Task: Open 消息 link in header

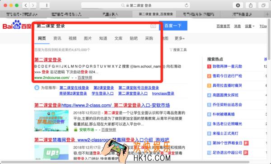Action: pyautogui.click(x=237, y=26)
